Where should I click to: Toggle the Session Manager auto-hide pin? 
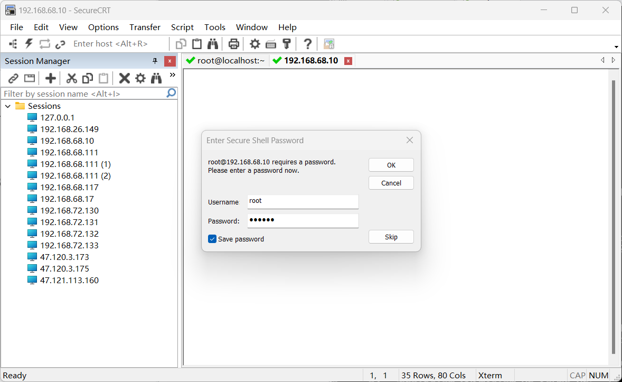[x=155, y=61]
